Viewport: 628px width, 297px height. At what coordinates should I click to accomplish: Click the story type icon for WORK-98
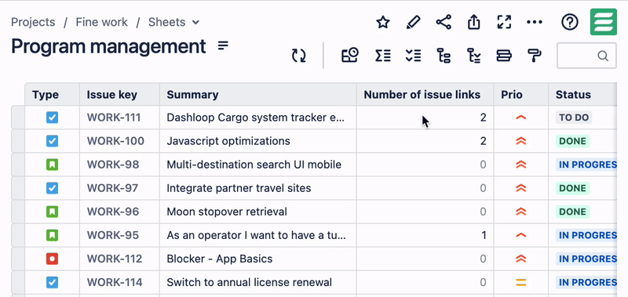[x=52, y=165]
